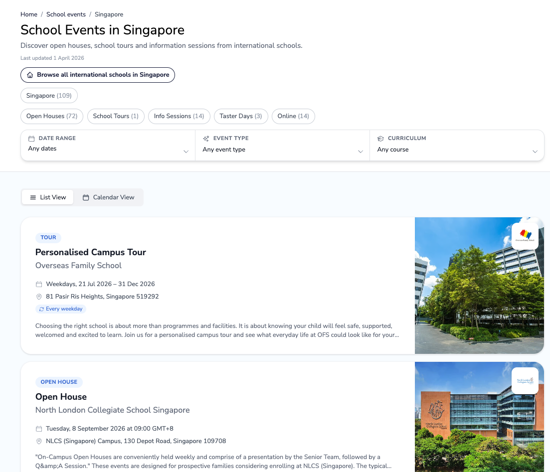Open the Any event type dropdown
The width and height of the screenshot is (550, 472).
pos(282,146)
